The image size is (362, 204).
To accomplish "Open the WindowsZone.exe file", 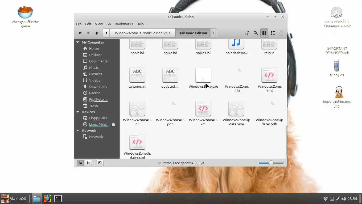I will [203, 78].
